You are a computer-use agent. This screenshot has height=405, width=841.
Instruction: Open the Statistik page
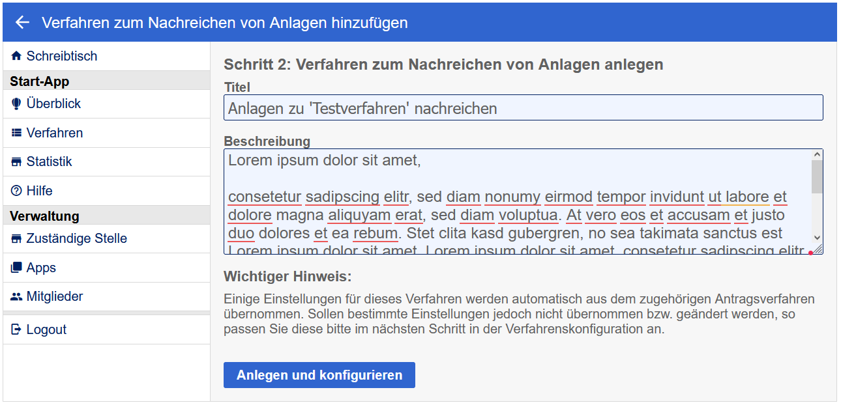point(50,162)
